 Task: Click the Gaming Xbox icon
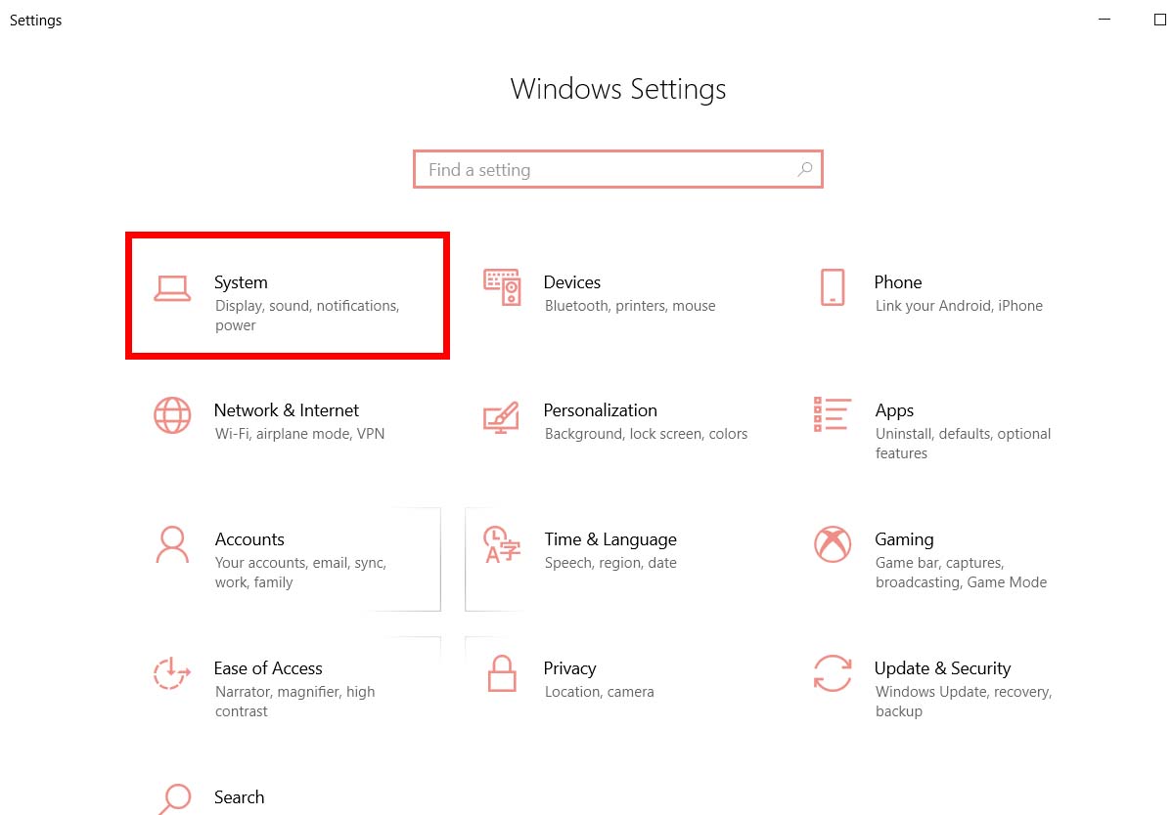coord(833,544)
